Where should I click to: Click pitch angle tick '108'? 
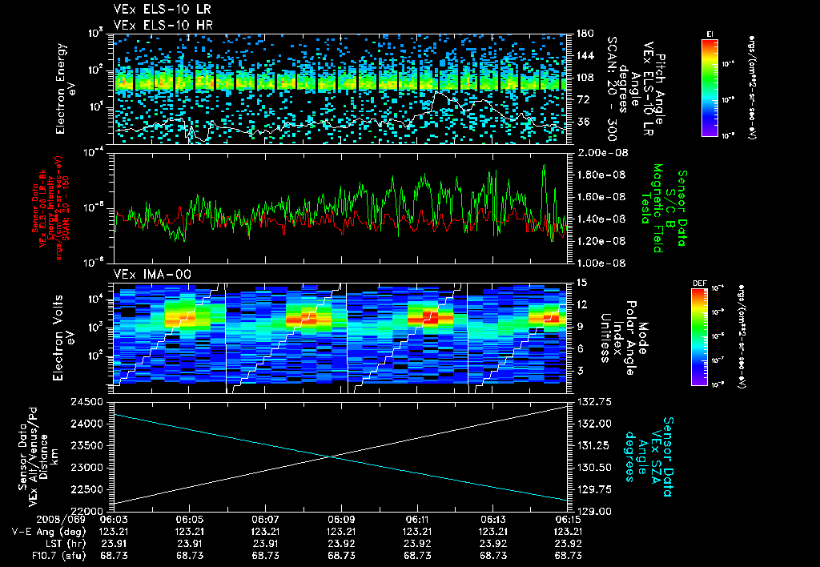click(585, 78)
